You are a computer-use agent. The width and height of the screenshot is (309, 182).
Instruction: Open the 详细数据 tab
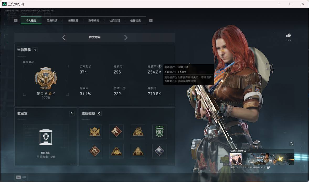73,20
